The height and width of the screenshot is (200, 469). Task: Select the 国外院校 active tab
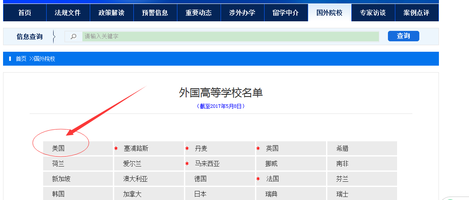(x=330, y=13)
